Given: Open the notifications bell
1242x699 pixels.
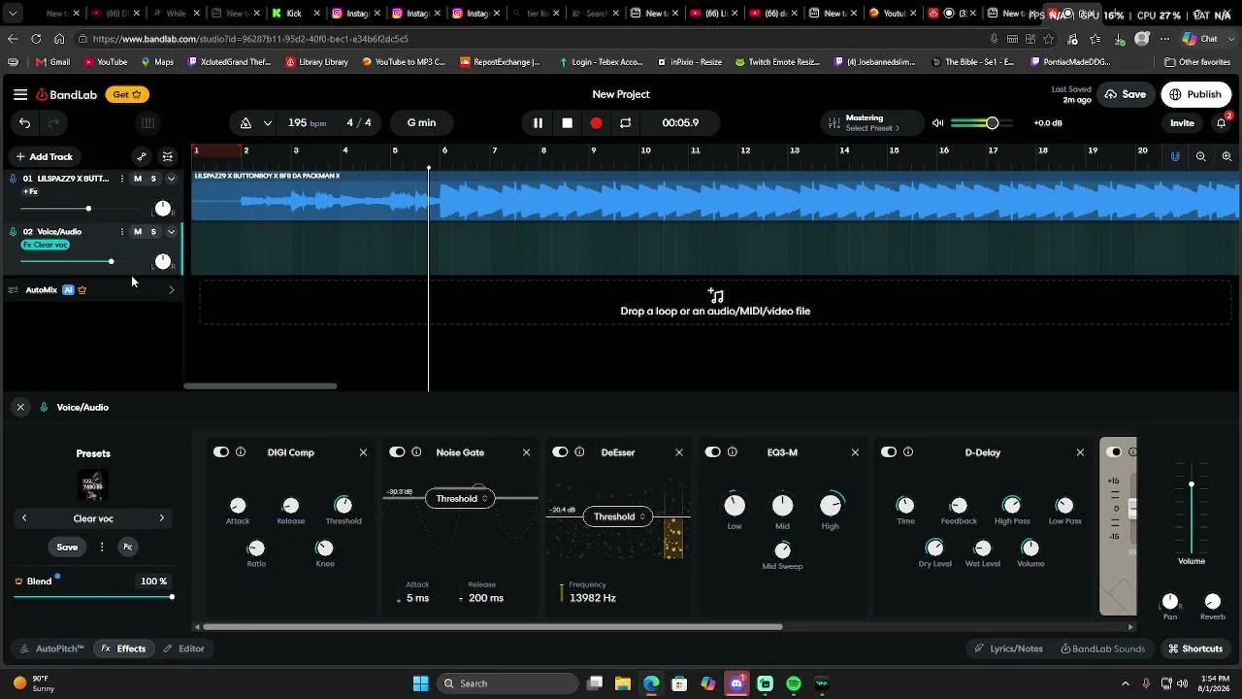Looking at the screenshot, I should coord(1222,123).
